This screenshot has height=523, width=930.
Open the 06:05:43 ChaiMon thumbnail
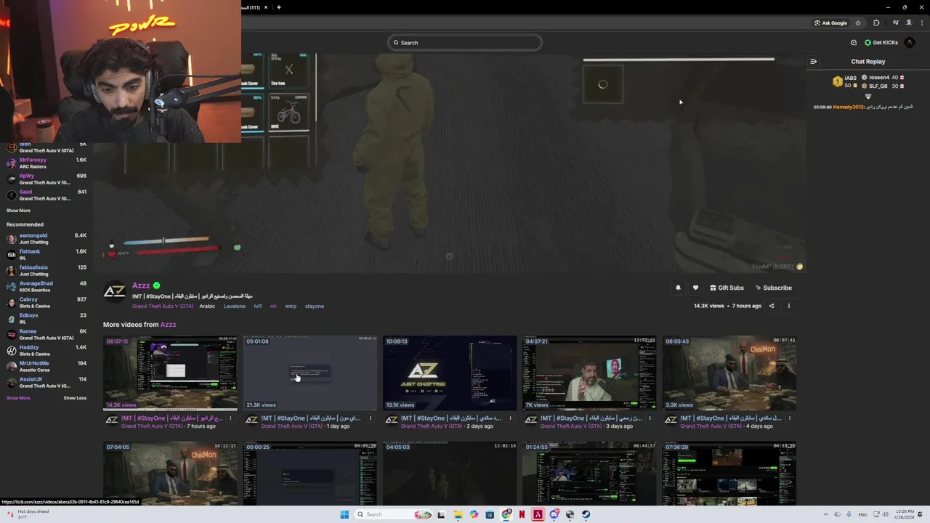729,373
